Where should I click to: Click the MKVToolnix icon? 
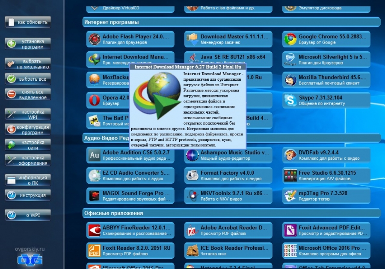(192, 196)
